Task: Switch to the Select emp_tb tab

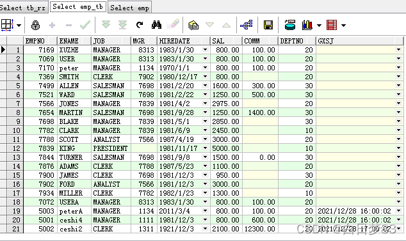Action: tap(78, 7)
